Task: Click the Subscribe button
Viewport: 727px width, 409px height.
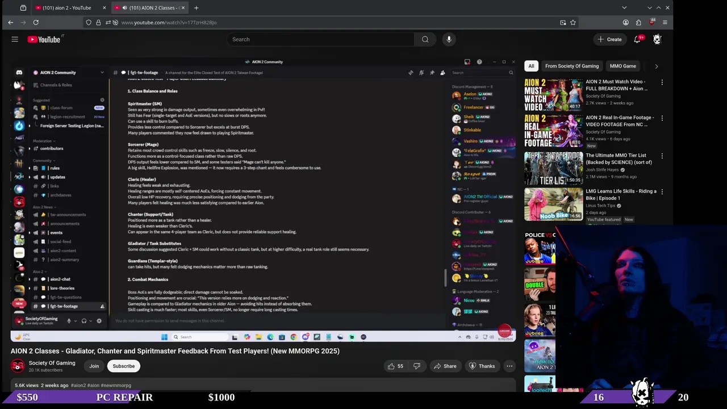Action: pyautogui.click(x=124, y=366)
